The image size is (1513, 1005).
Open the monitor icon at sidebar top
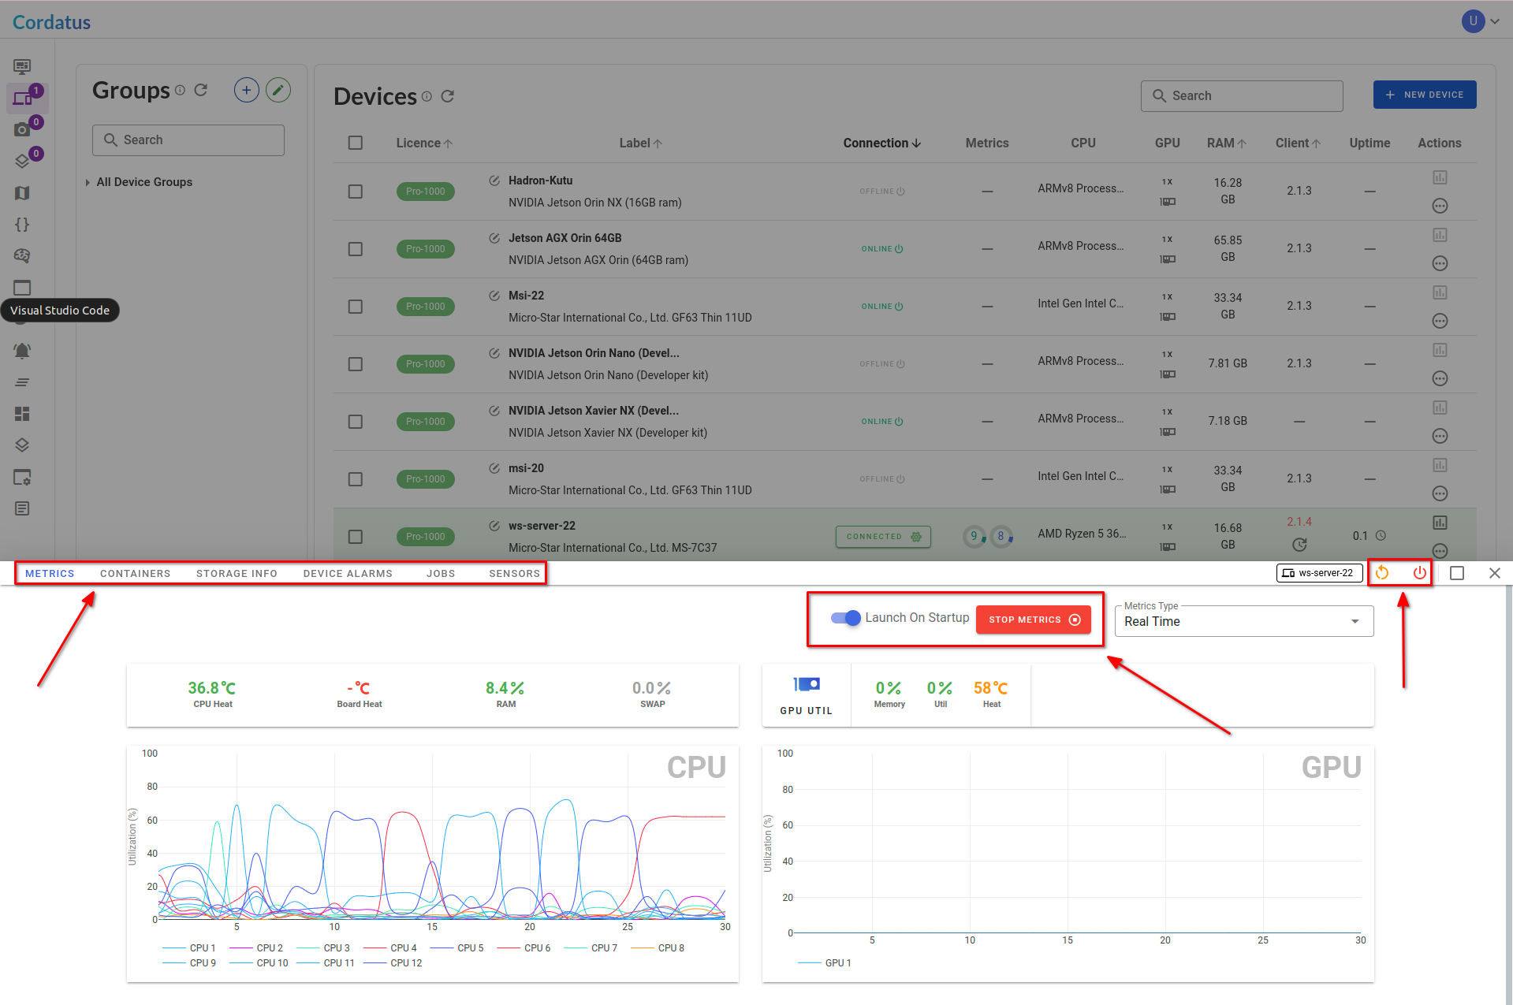pyautogui.click(x=22, y=66)
